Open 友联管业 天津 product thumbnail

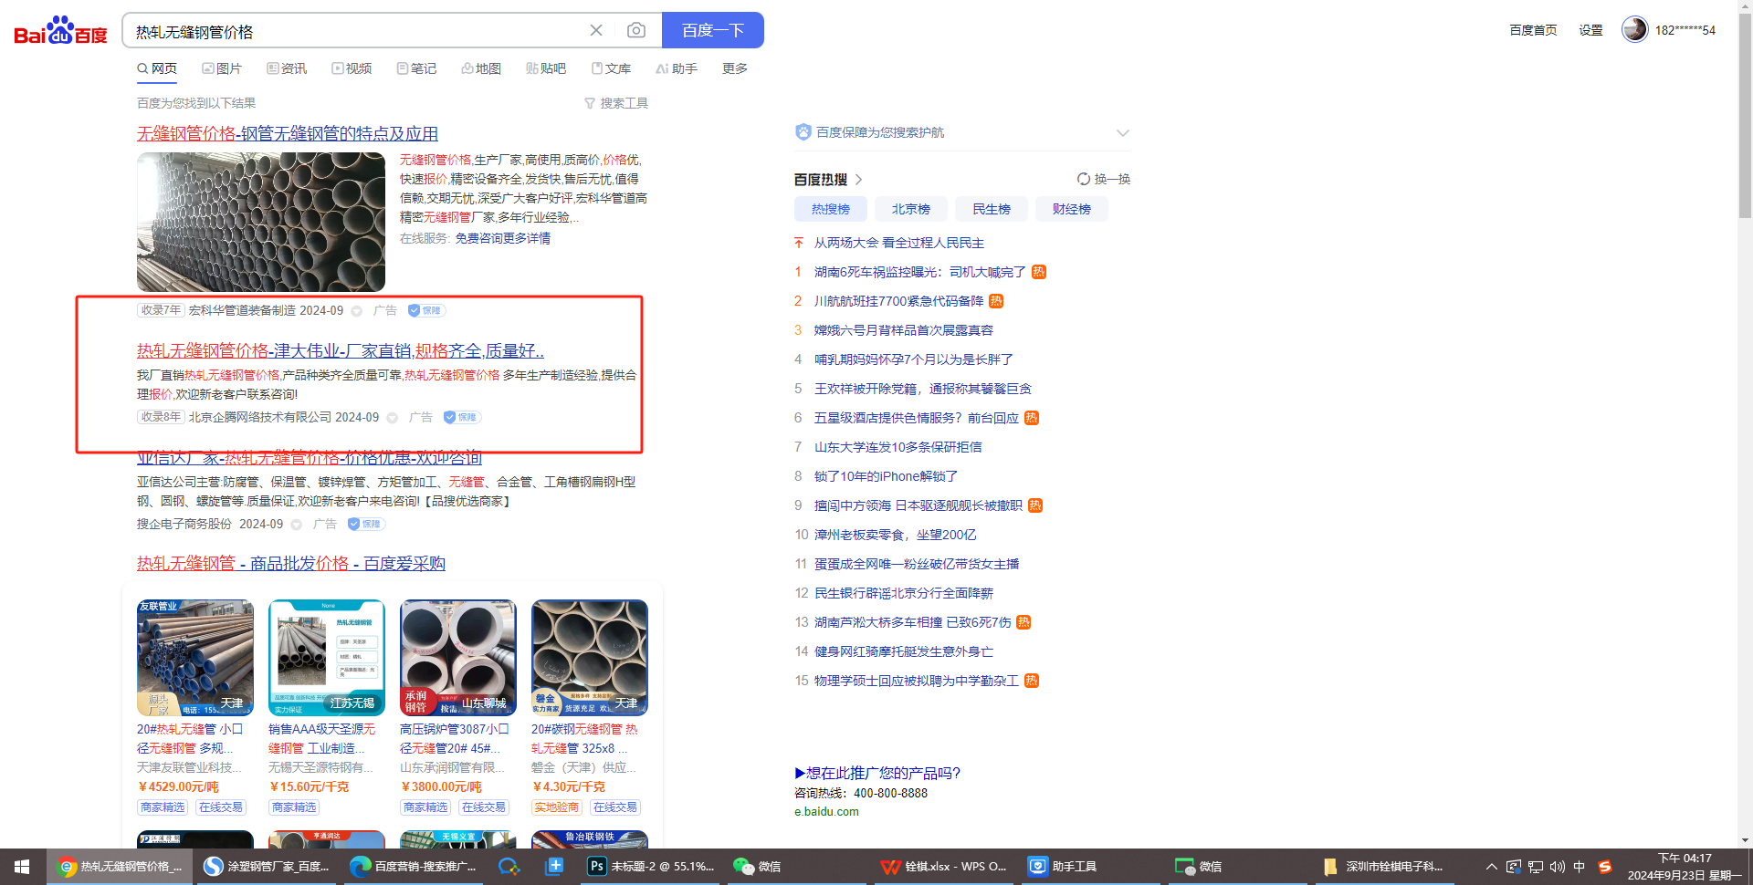tap(195, 658)
